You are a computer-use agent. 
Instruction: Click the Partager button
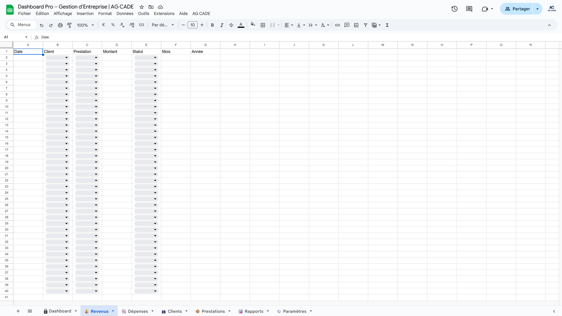[517, 9]
